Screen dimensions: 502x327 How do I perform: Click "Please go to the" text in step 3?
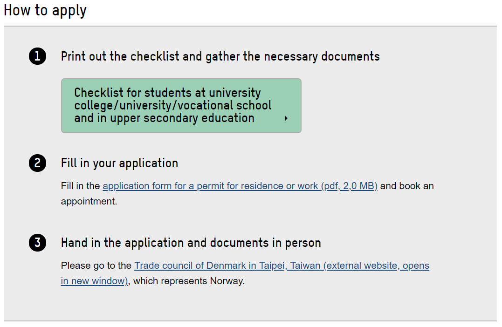point(96,266)
